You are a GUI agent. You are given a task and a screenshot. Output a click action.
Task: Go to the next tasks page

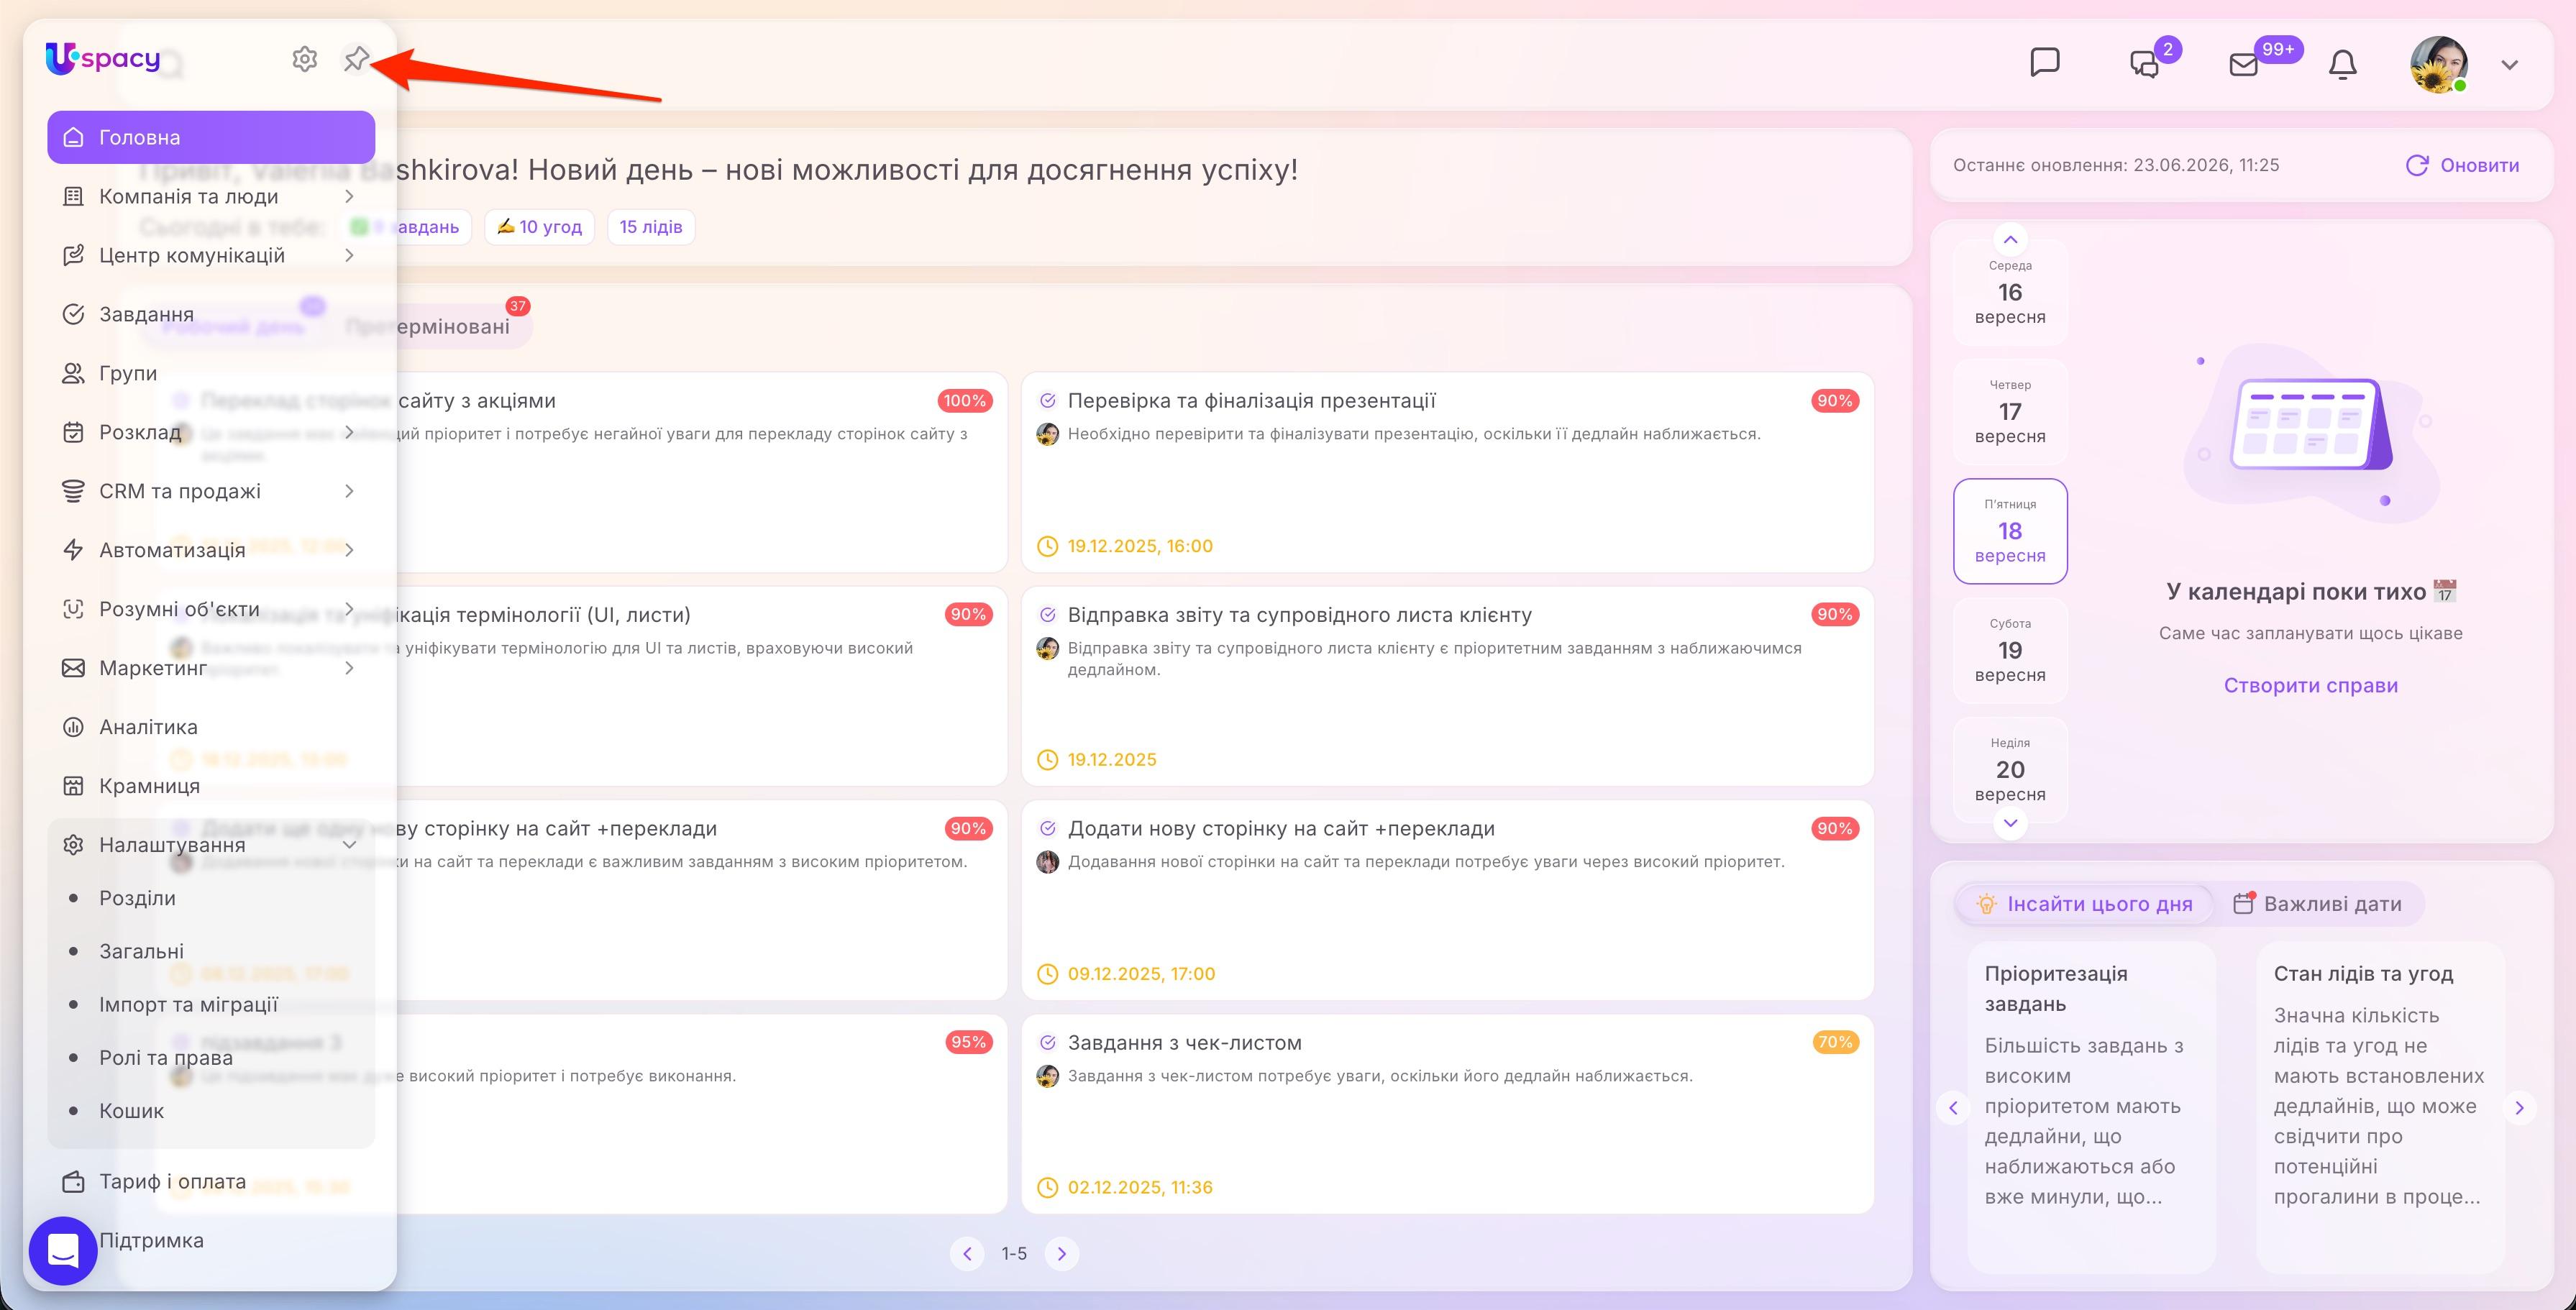1062,1253
